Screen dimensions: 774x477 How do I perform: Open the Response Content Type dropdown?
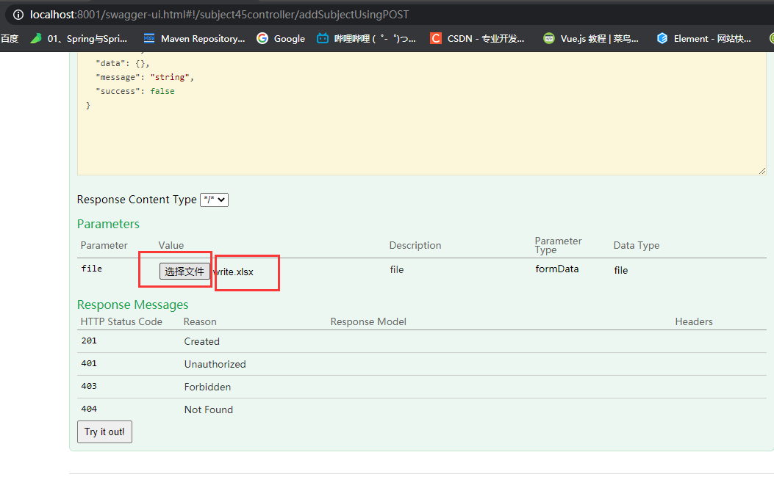(214, 200)
